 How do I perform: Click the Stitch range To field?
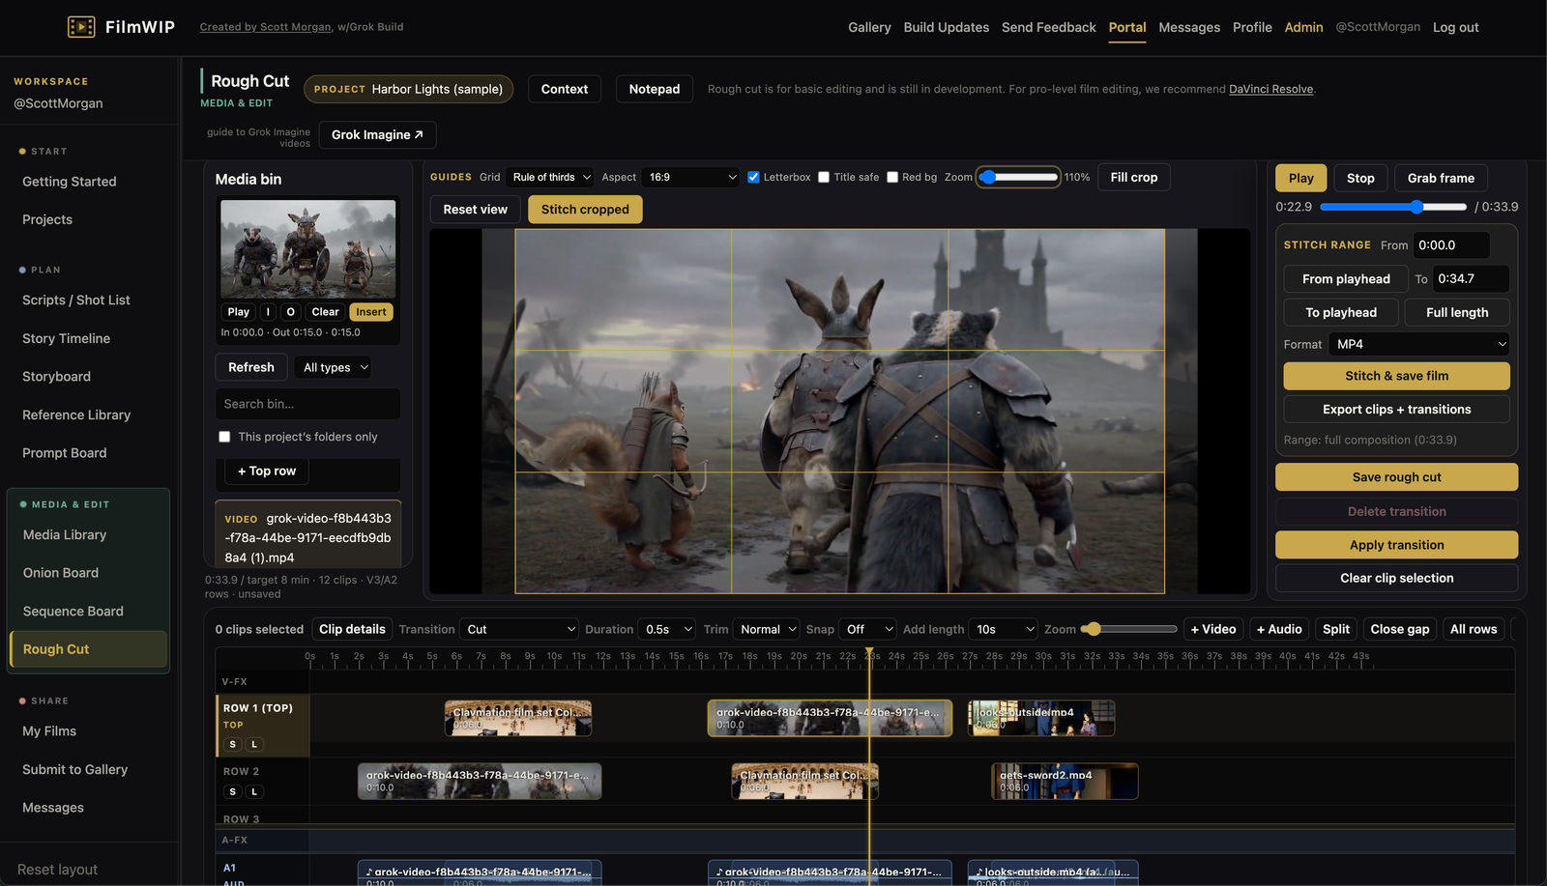tap(1470, 279)
